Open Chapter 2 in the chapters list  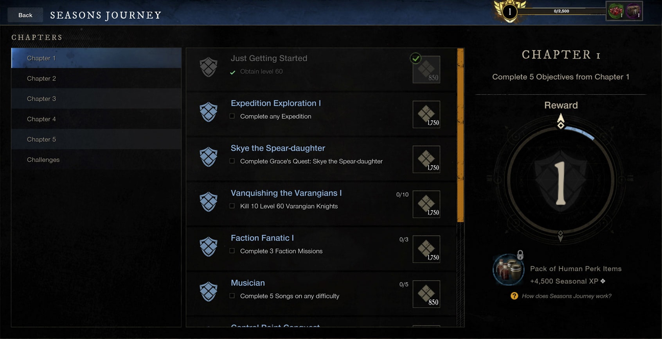[x=96, y=79]
